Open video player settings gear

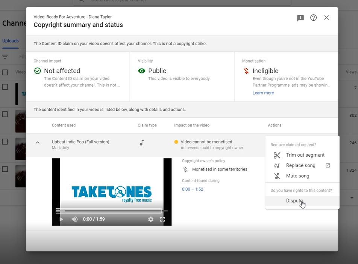pos(151,219)
